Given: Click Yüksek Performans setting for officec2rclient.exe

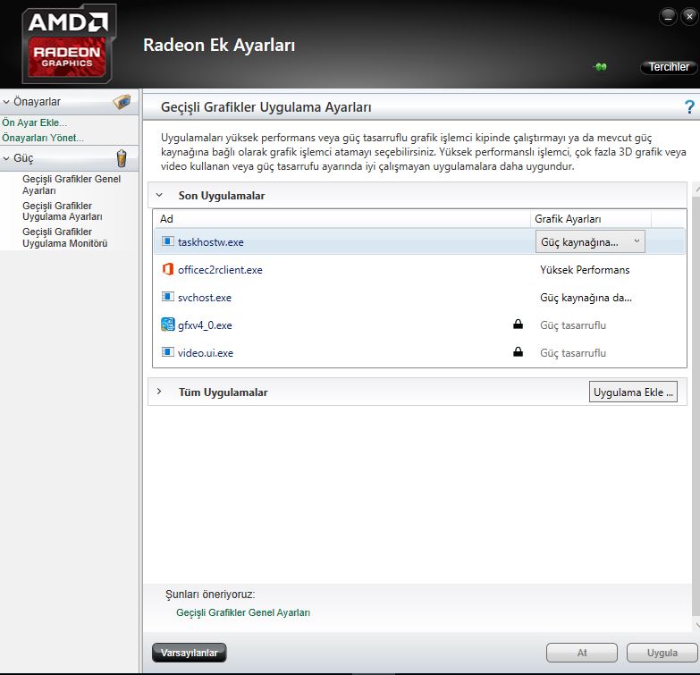Looking at the screenshot, I should point(585,270).
